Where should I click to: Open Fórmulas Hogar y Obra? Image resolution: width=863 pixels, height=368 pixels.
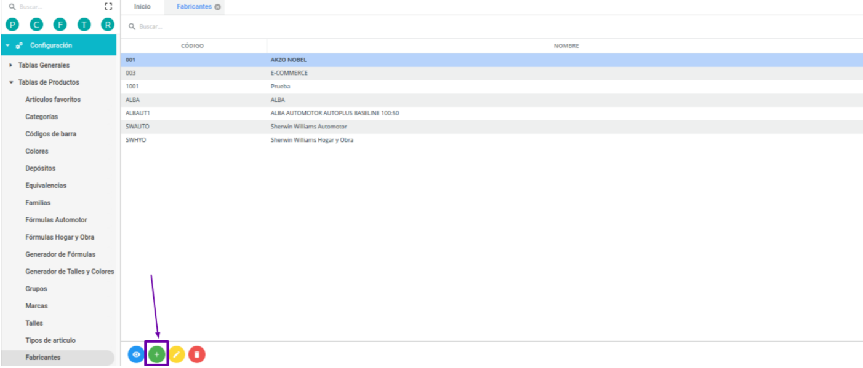tap(60, 237)
